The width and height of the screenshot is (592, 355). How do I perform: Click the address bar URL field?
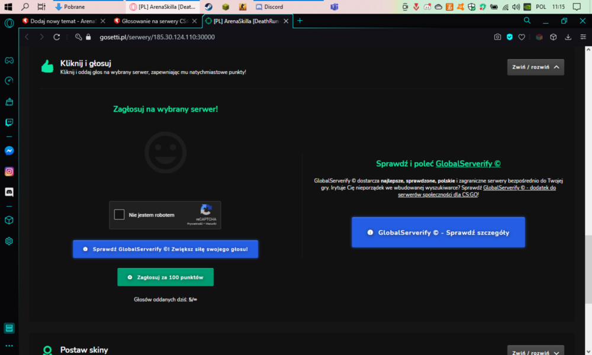[x=157, y=37]
